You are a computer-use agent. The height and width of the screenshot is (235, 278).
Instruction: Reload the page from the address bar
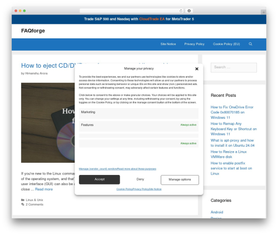click(x=181, y=11)
